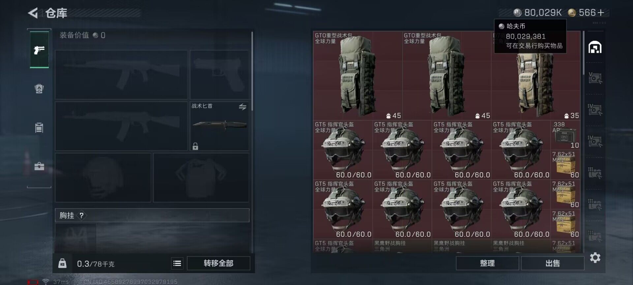The width and height of the screenshot is (633, 285).
Task: Toggle the list view icon beside 转移全部
Action: coord(177,263)
